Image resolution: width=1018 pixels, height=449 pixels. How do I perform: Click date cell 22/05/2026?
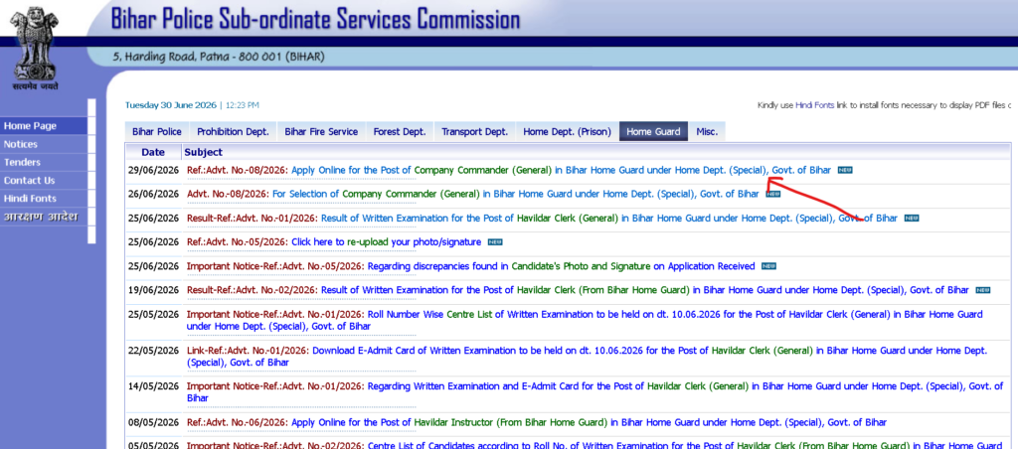pos(153,351)
